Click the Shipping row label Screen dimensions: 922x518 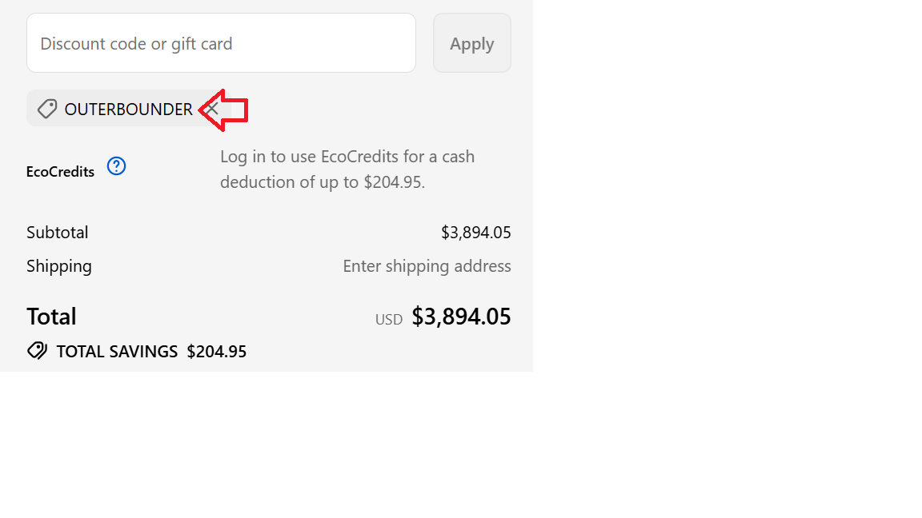click(59, 265)
